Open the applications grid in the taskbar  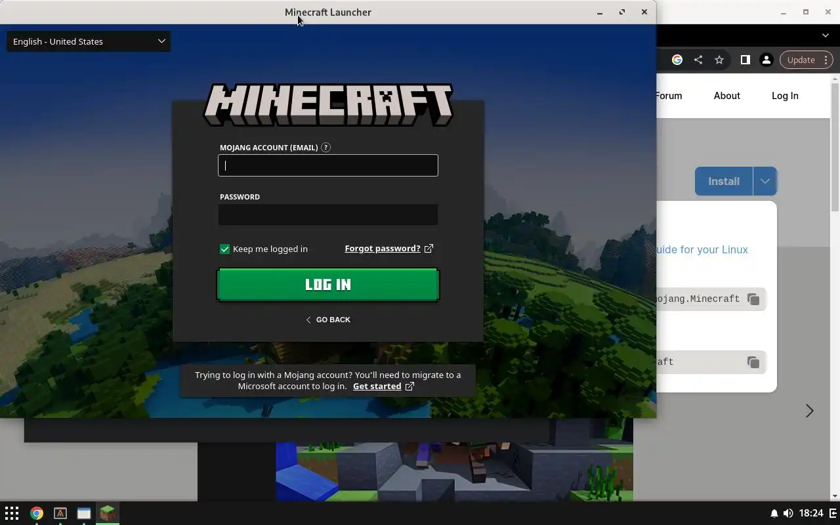click(x=12, y=513)
